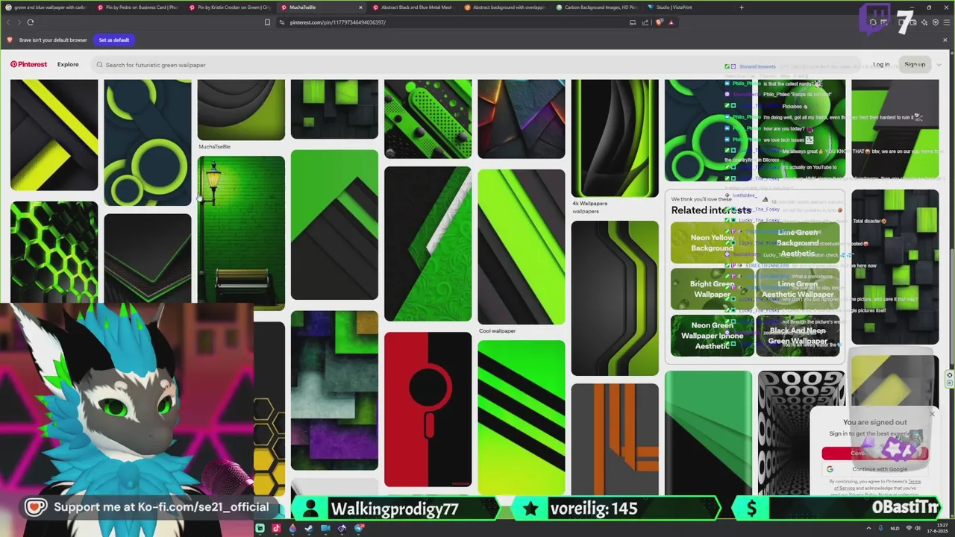The width and height of the screenshot is (955, 537).
Task: Open the pixelated colorful blocks pin
Action: (x=334, y=390)
